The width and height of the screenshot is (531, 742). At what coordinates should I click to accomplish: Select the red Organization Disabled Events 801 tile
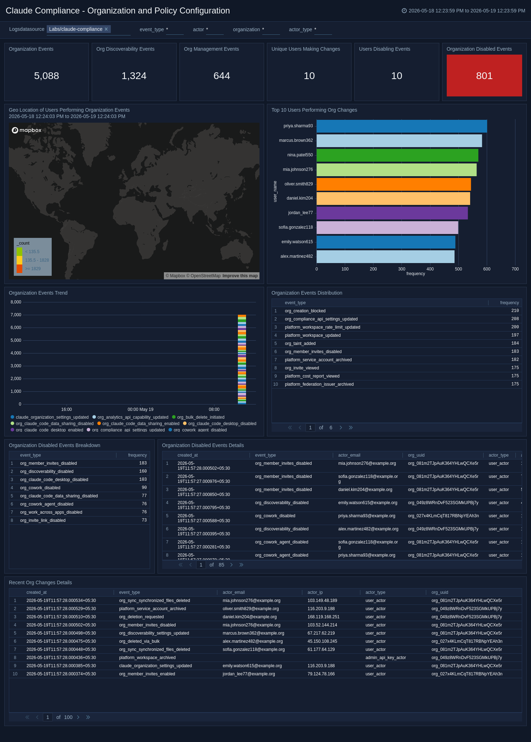click(484, 76)
